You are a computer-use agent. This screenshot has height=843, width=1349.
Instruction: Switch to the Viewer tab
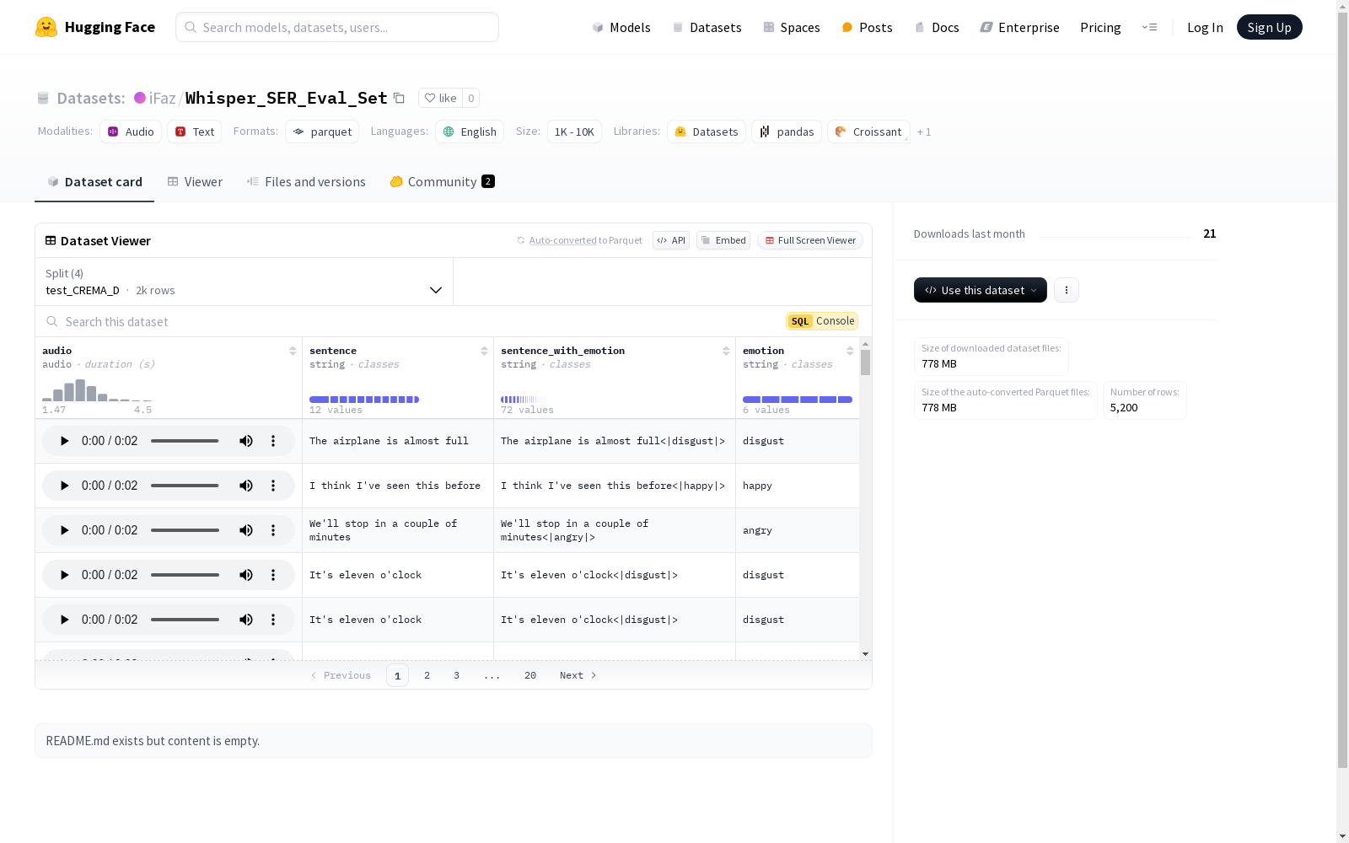[195, 182]
